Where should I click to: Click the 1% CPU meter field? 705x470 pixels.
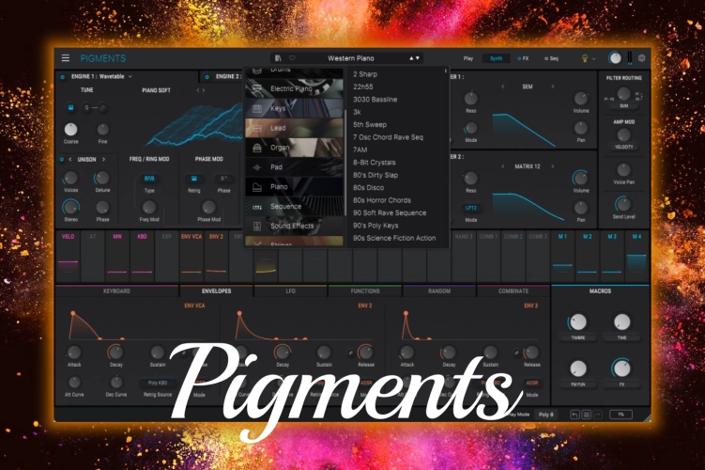621,415
